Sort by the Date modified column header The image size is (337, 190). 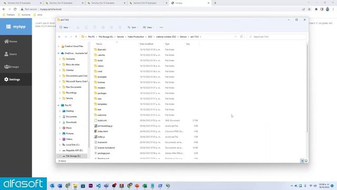click(146, 44)
